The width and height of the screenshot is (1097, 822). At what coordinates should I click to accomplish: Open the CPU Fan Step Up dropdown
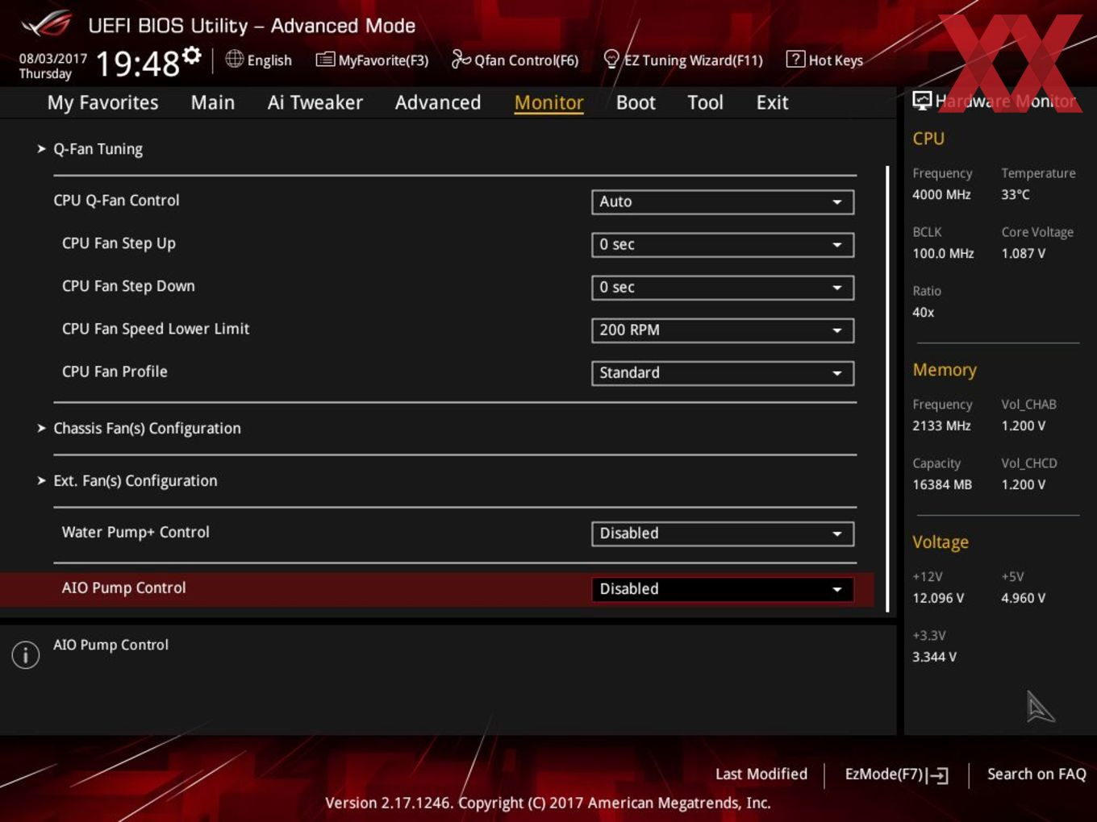pos(723,244)
